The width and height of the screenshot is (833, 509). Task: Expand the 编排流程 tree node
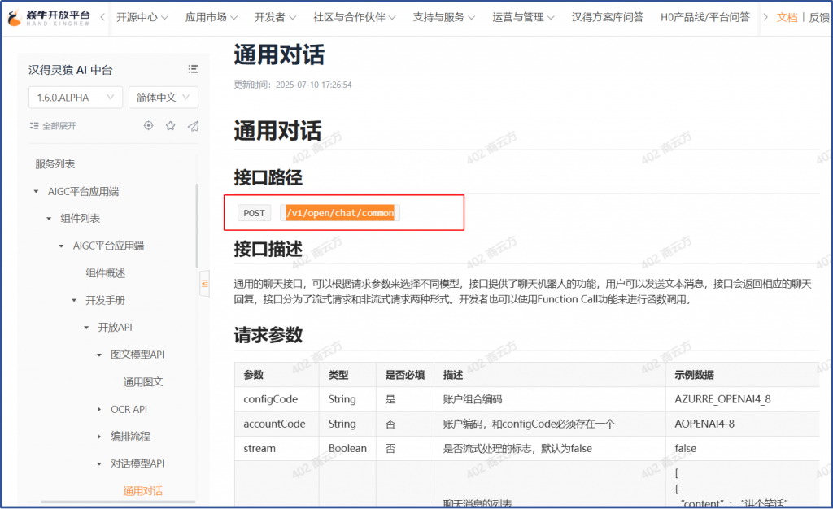[100, 437]
